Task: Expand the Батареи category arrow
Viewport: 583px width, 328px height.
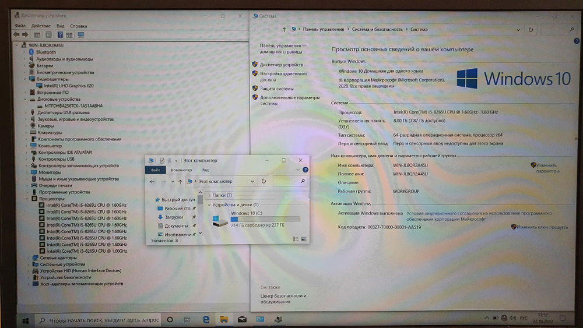Action: tap(25, 66)
